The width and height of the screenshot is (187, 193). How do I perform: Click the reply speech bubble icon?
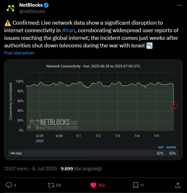coord(9,185)
